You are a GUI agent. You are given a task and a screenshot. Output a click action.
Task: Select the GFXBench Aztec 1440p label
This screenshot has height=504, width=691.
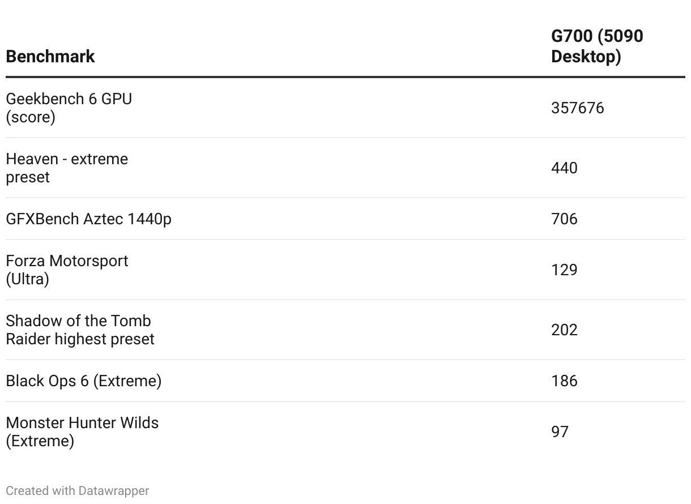88,219
